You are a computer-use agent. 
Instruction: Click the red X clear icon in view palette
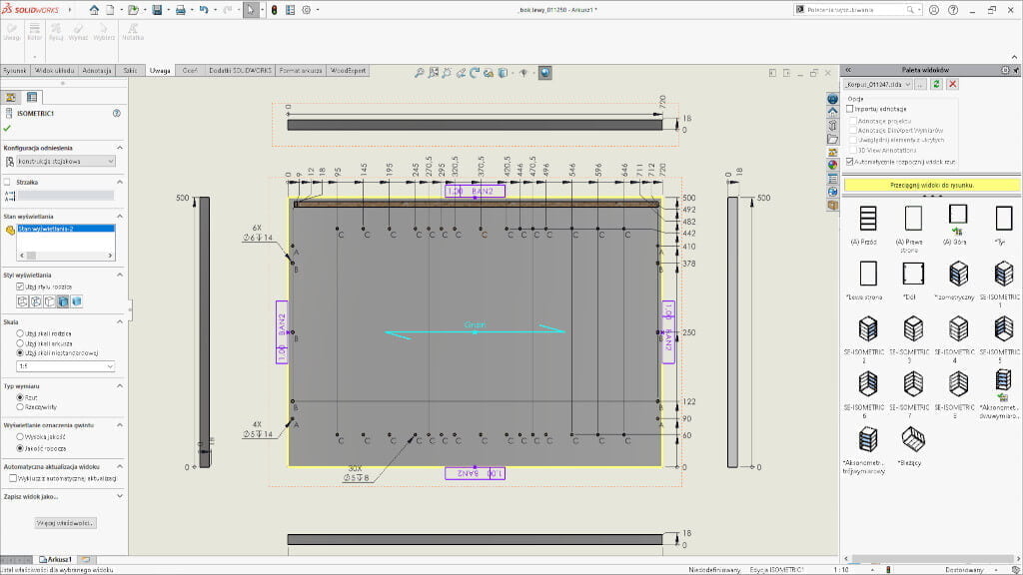pos(953,85)
